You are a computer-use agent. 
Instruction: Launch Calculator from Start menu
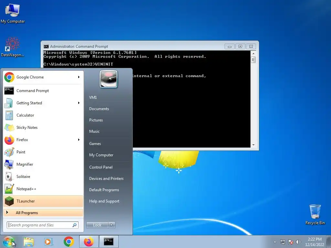43,115
